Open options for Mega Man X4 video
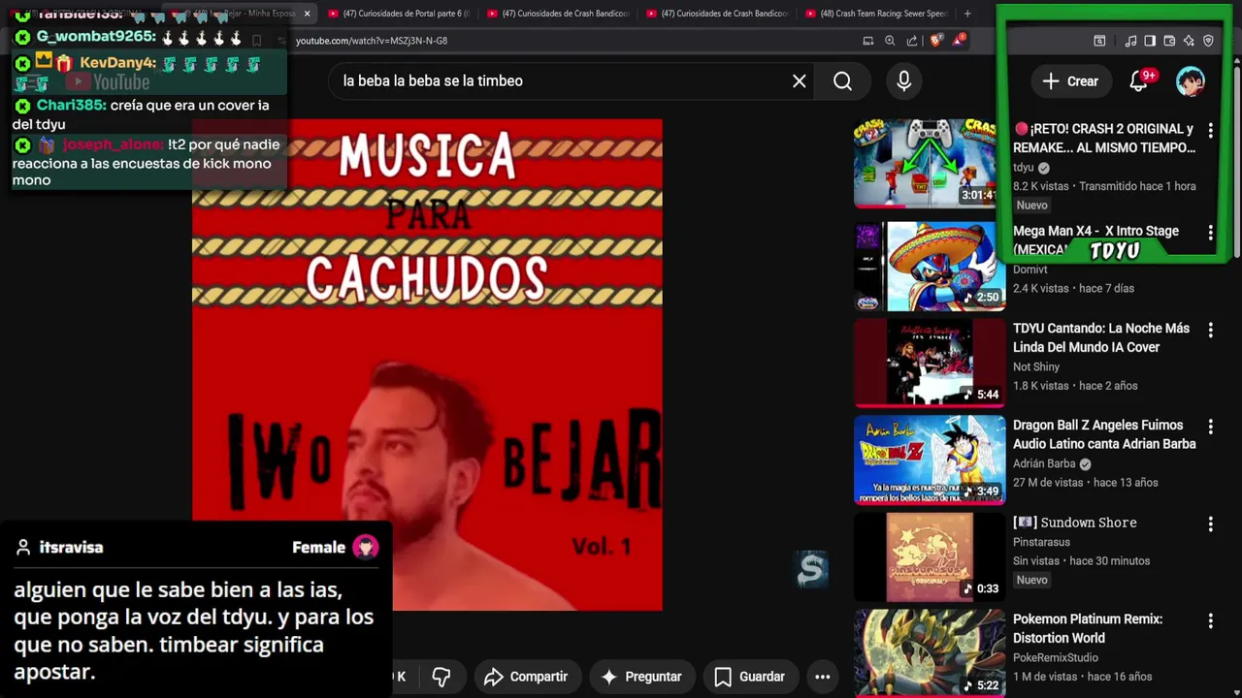This screenshot has width=1242, height=698. coord(1210,233)
